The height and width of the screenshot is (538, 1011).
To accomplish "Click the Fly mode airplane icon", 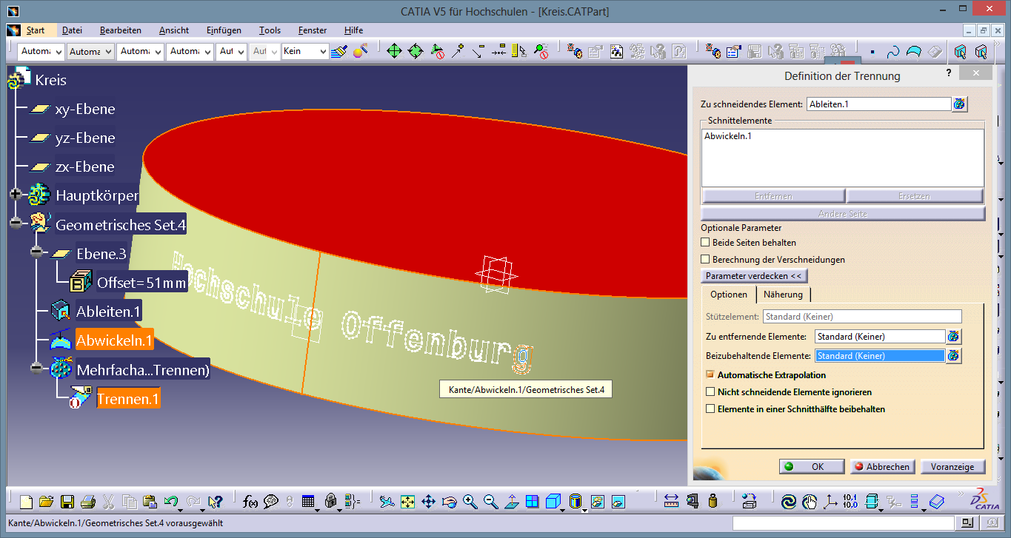I will pyautogui.click(x=387, y=502).
